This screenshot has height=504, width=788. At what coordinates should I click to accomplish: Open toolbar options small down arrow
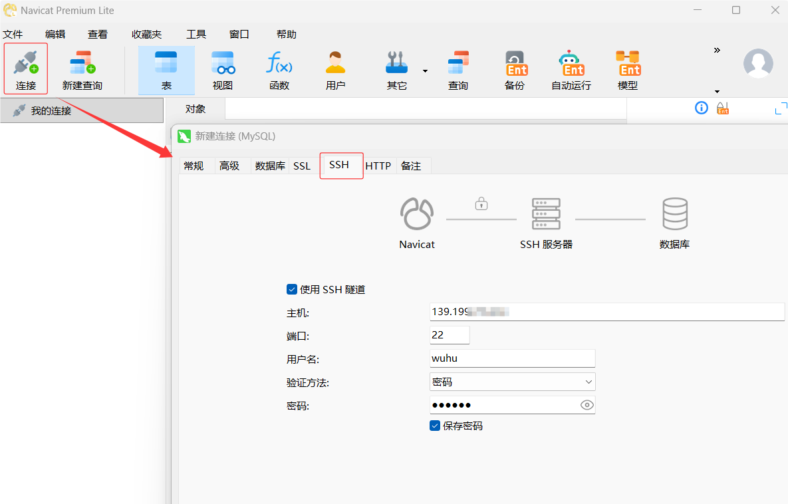(x=717, y=92)
